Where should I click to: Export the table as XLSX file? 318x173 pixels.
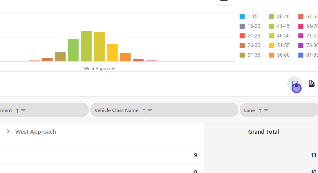point(311,84)
